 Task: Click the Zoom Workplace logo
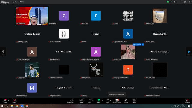point(5,2)
